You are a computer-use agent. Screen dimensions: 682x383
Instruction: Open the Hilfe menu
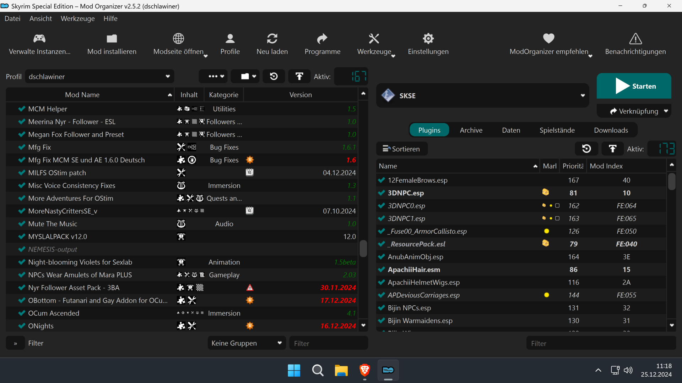[110, 18]
